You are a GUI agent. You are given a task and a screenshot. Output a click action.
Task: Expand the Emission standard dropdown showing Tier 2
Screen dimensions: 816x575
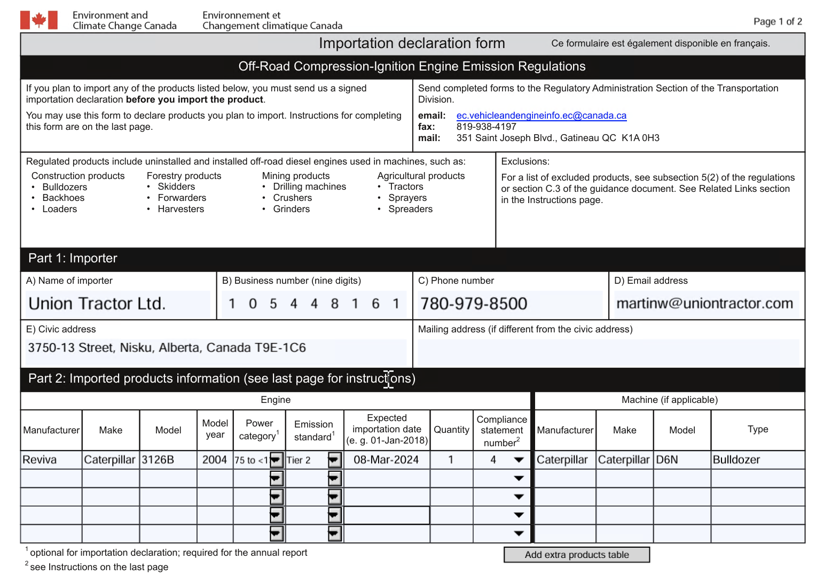click(334, 460)
